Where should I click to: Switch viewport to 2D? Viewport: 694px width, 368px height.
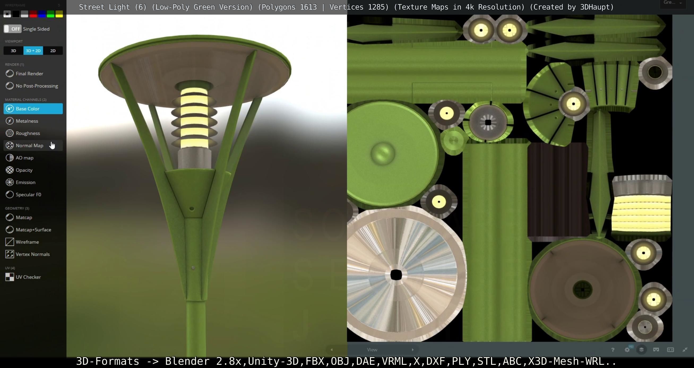53,51
